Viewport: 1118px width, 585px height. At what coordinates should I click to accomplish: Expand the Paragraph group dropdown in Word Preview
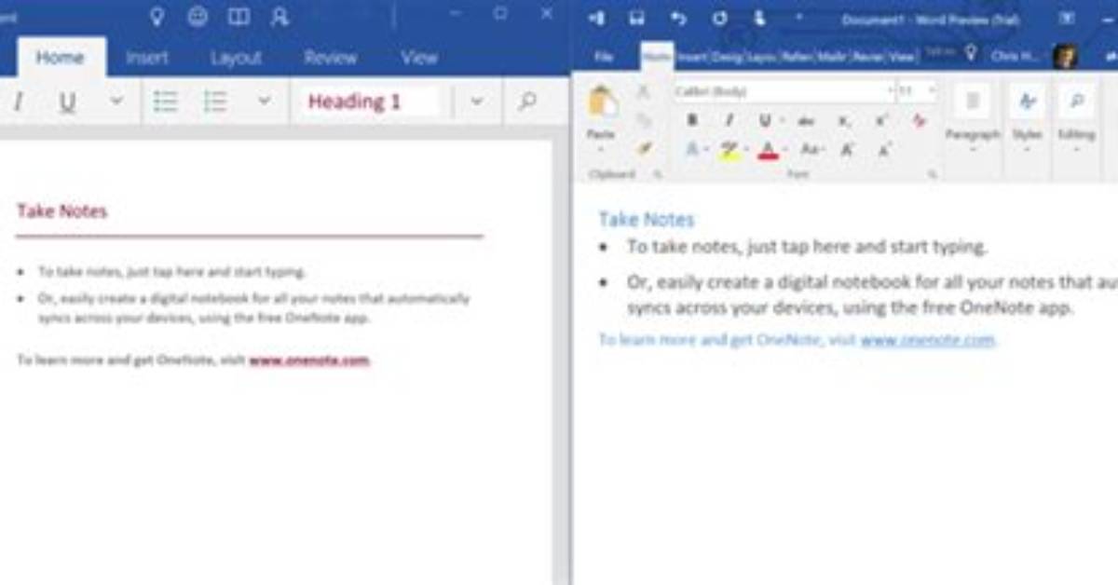972,149
